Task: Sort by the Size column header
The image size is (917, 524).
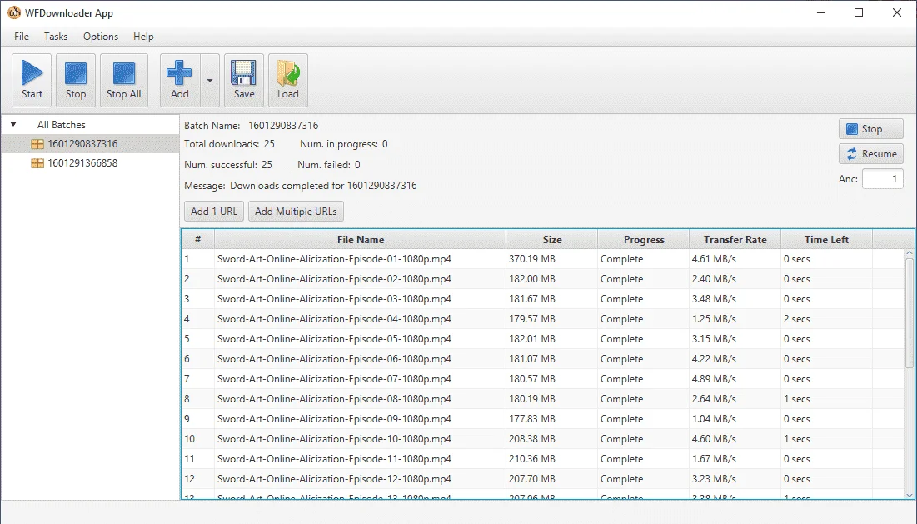Action: [x=551, y=239]
